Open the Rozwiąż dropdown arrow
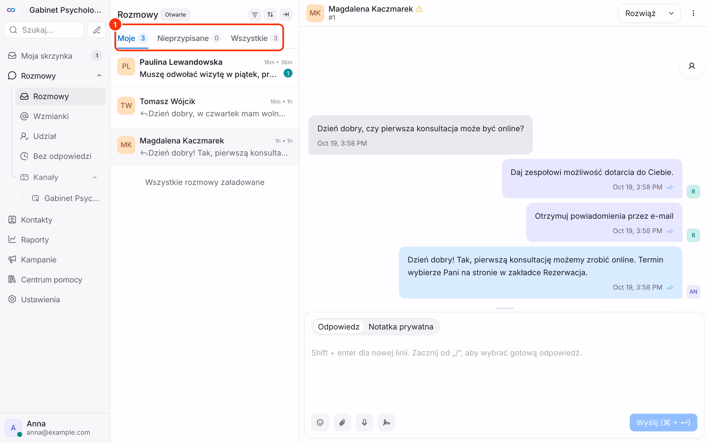 671,13
